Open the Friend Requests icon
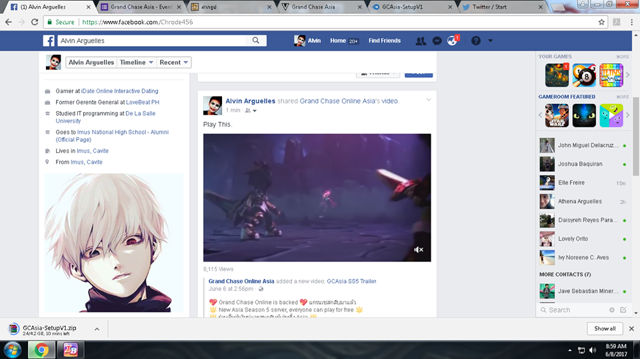Viewport: 640px width, 359px height. 421,41
